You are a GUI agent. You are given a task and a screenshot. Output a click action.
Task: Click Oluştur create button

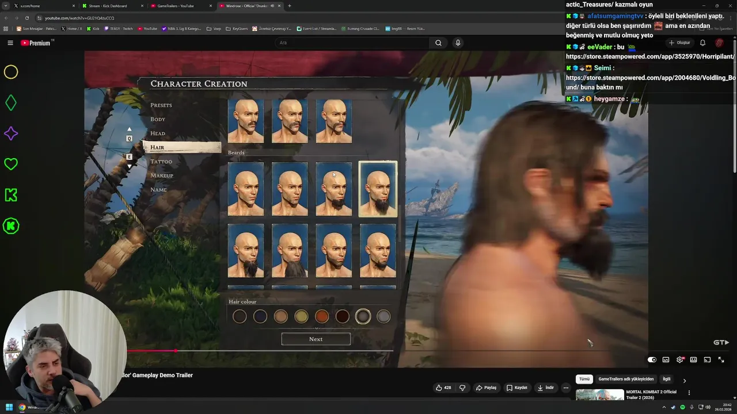[x=679, y=43]
